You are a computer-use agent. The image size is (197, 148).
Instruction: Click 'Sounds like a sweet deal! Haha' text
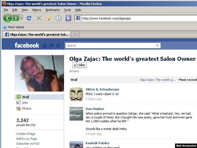106,129
